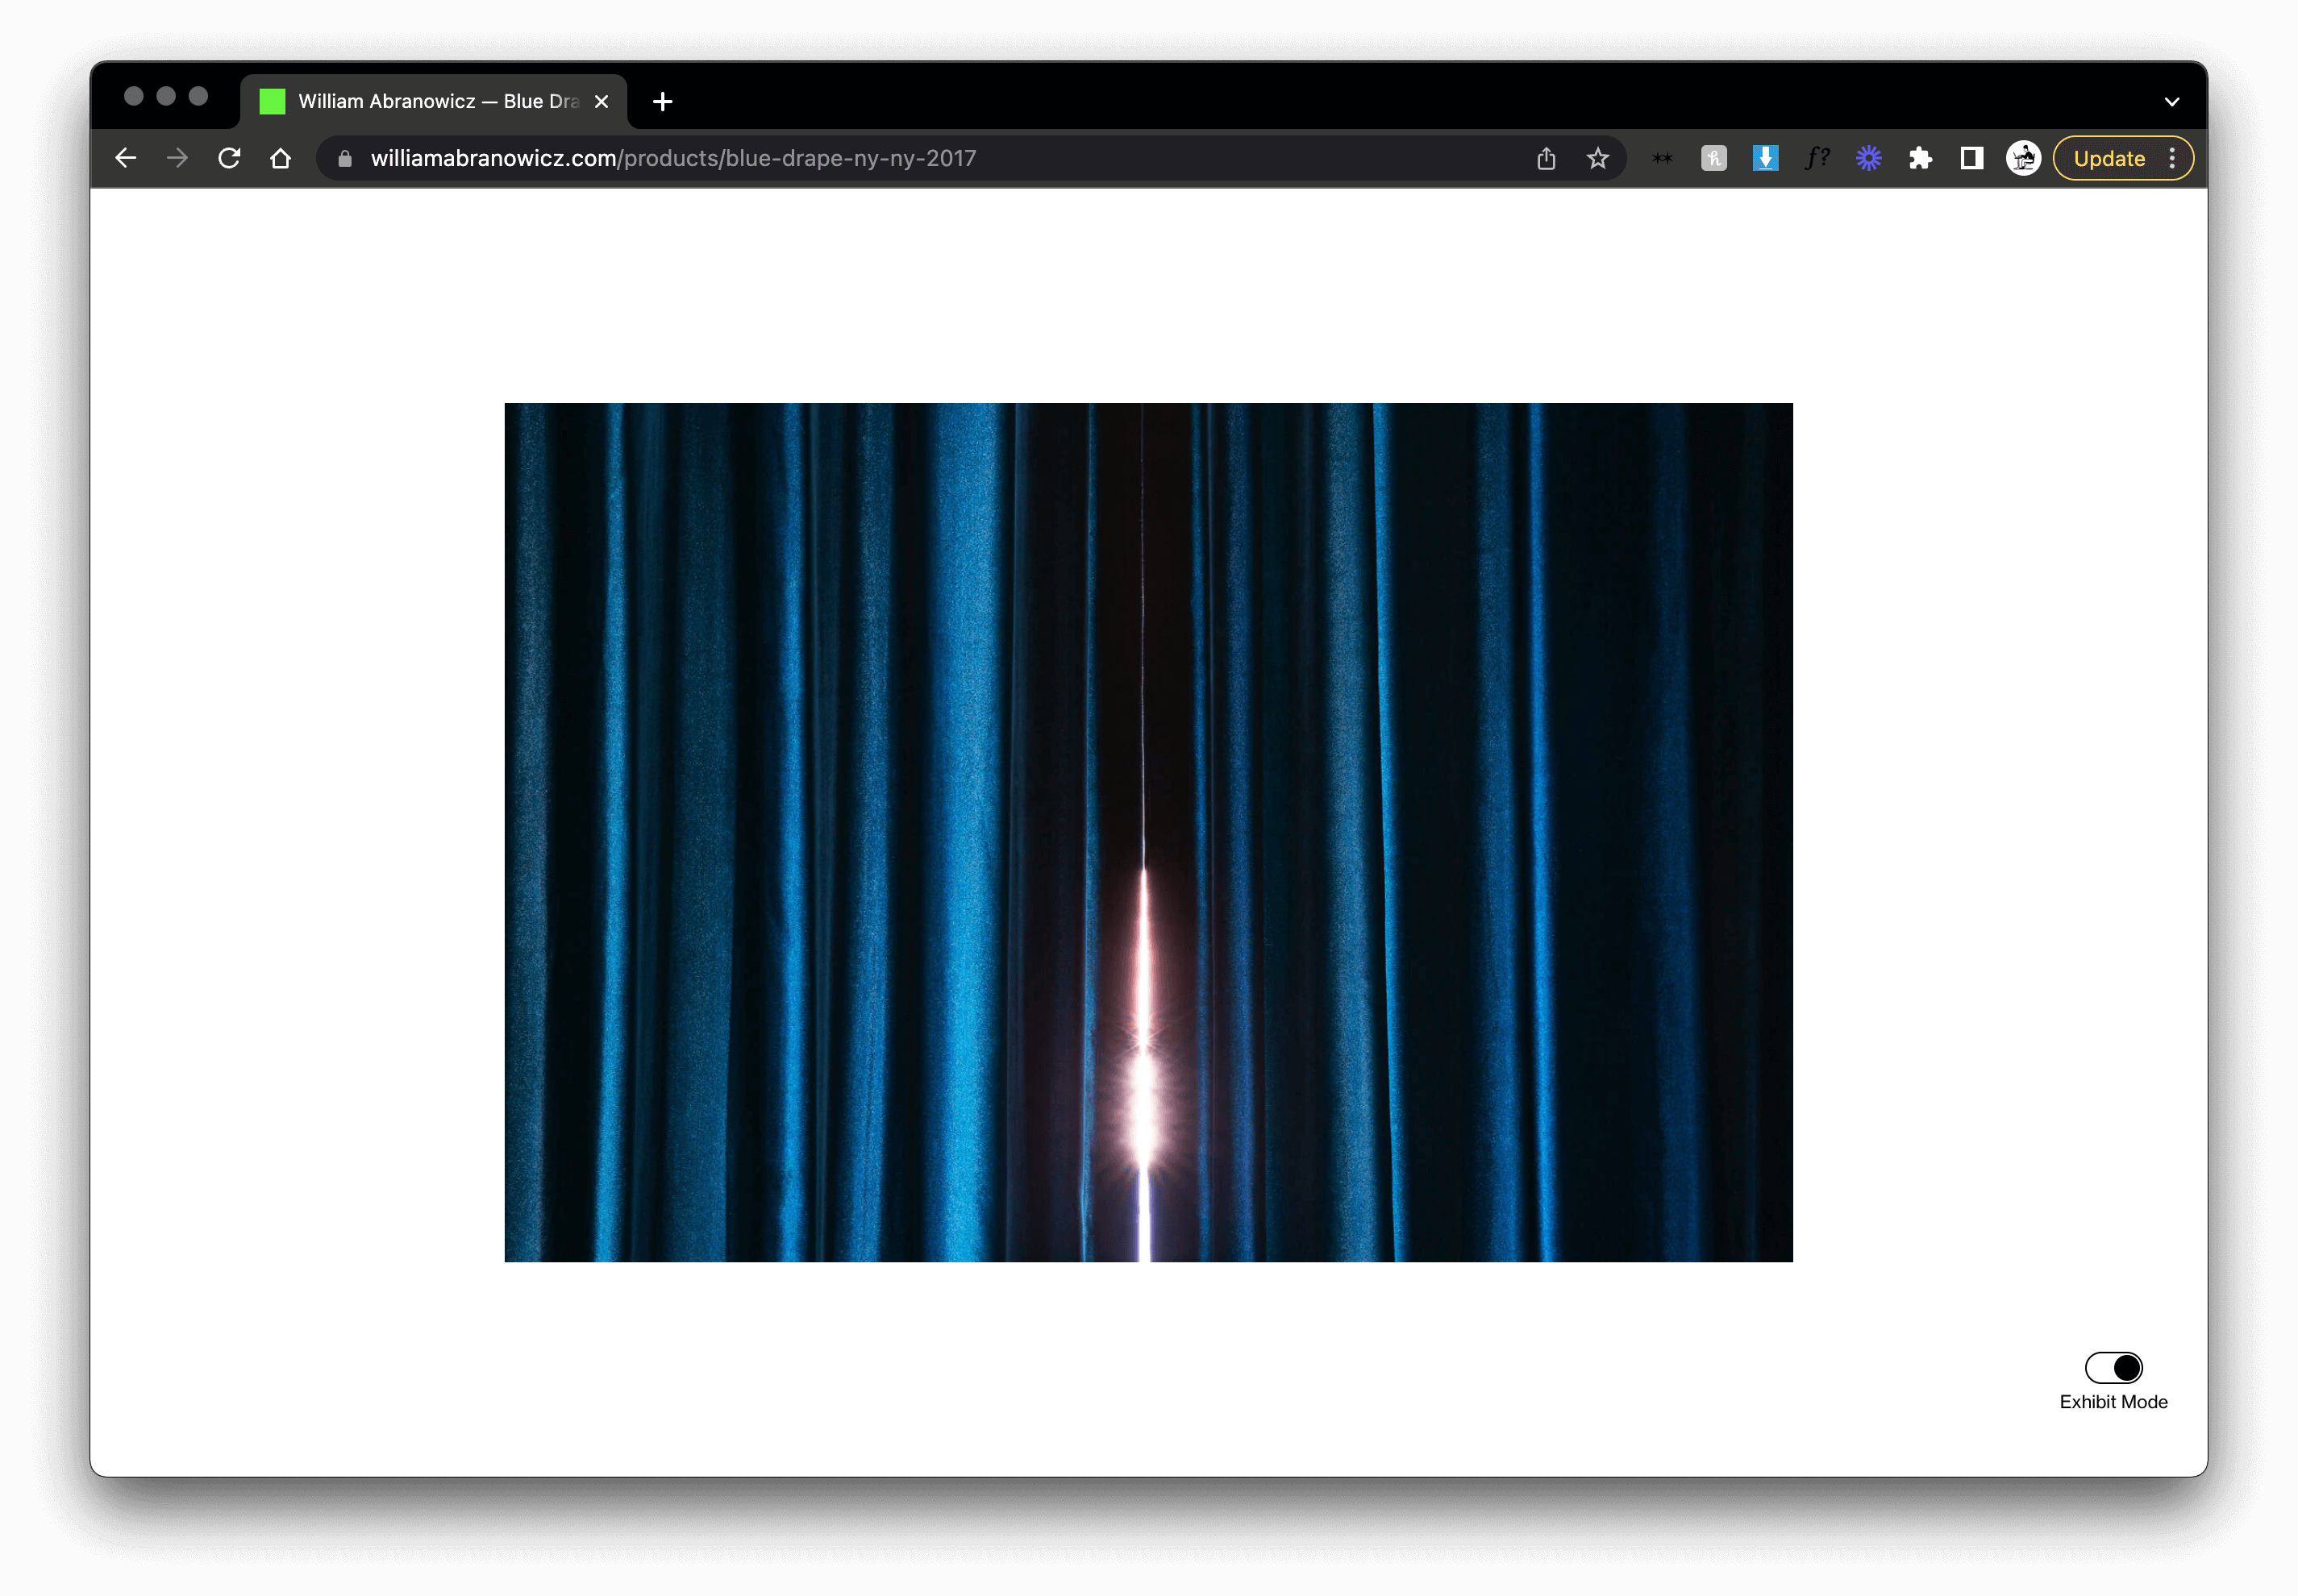
Task: Toggle the browser side panel
Action: point(1971,158)
